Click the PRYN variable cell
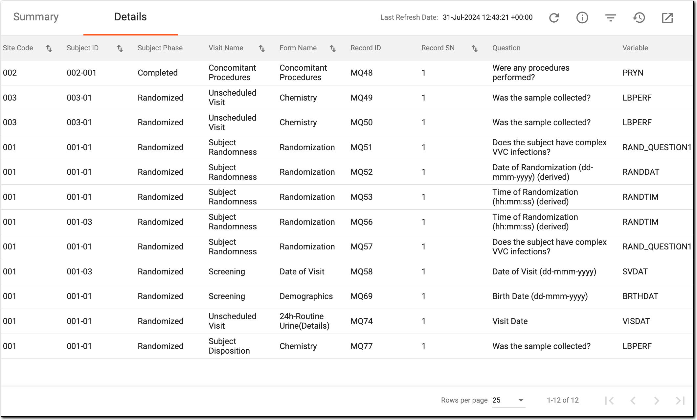Image resolution: width=697 pixels, height=420 pixels. click(633, 73)
